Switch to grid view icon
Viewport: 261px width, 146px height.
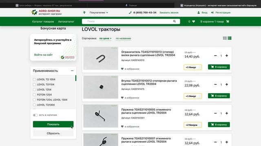coord(225,38)
